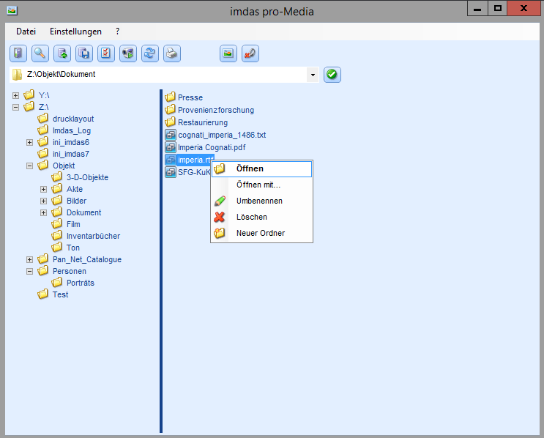Collapse the Objekt folder node
The height and width of the screenshot is (438, 544).
pyautogui.click(x=29, y=166)
